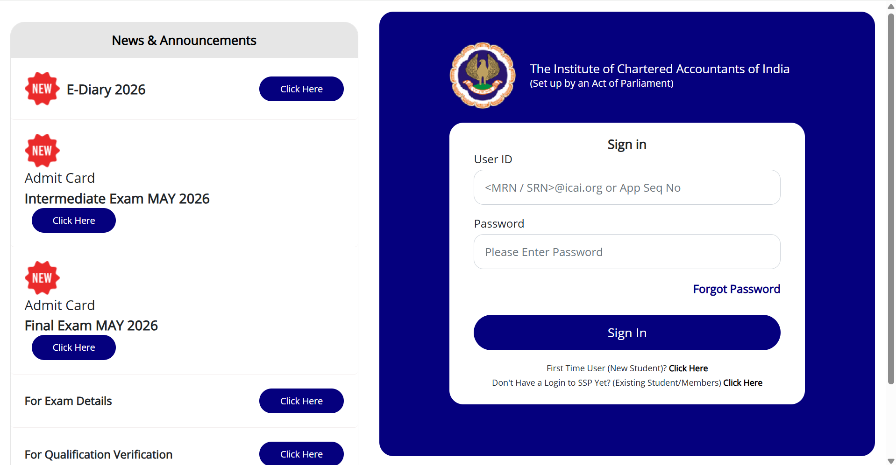This screenshot has width=896, height=465.
Task: Click Here button for Exam Details
Action: tap(301, 401)
